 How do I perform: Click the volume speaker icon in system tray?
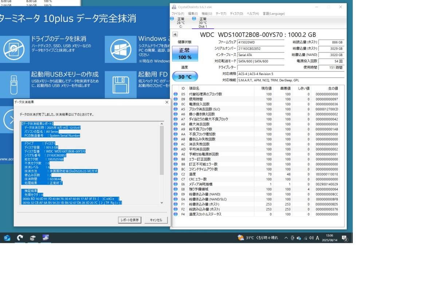click(311, 238)
